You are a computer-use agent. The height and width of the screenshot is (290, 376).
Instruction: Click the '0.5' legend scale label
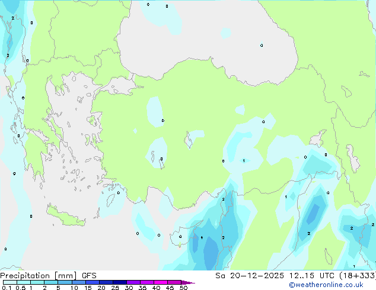point(21,288)
